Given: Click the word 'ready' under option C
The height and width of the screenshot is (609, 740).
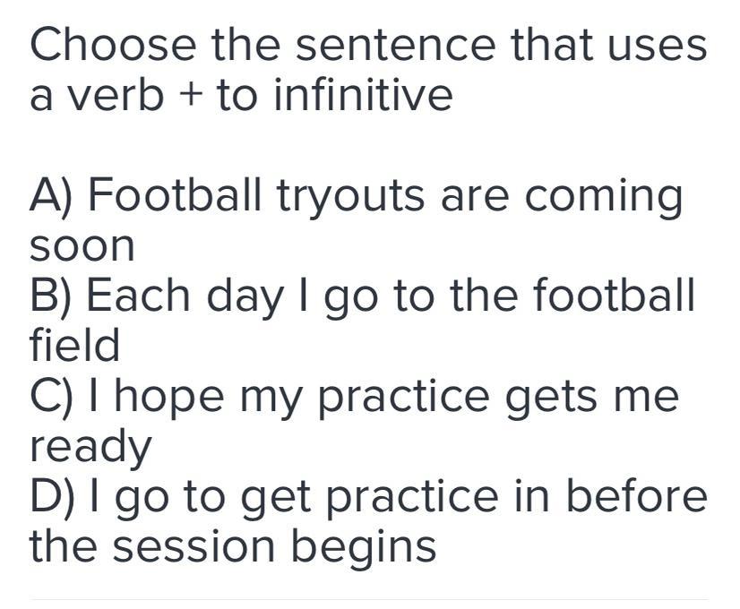Looking at the screenshot, I should click(x=91, y=446).
